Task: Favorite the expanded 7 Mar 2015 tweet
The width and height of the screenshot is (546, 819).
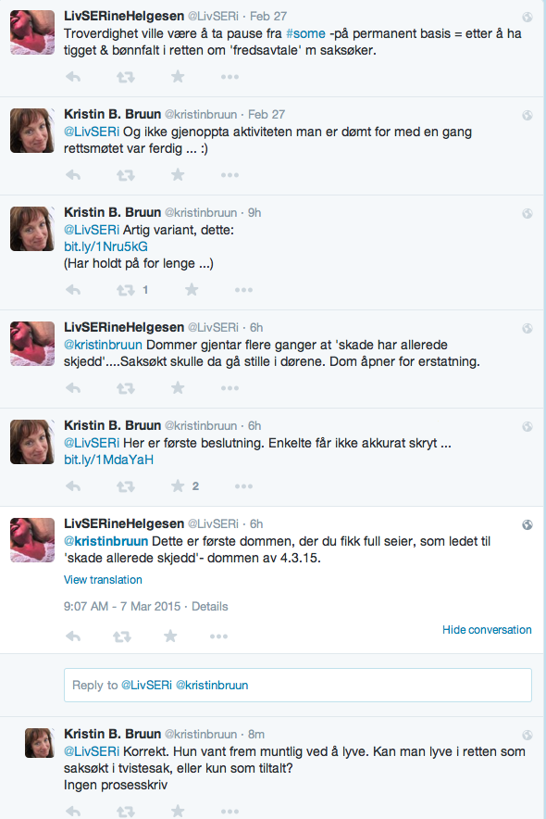Action: 170,636
